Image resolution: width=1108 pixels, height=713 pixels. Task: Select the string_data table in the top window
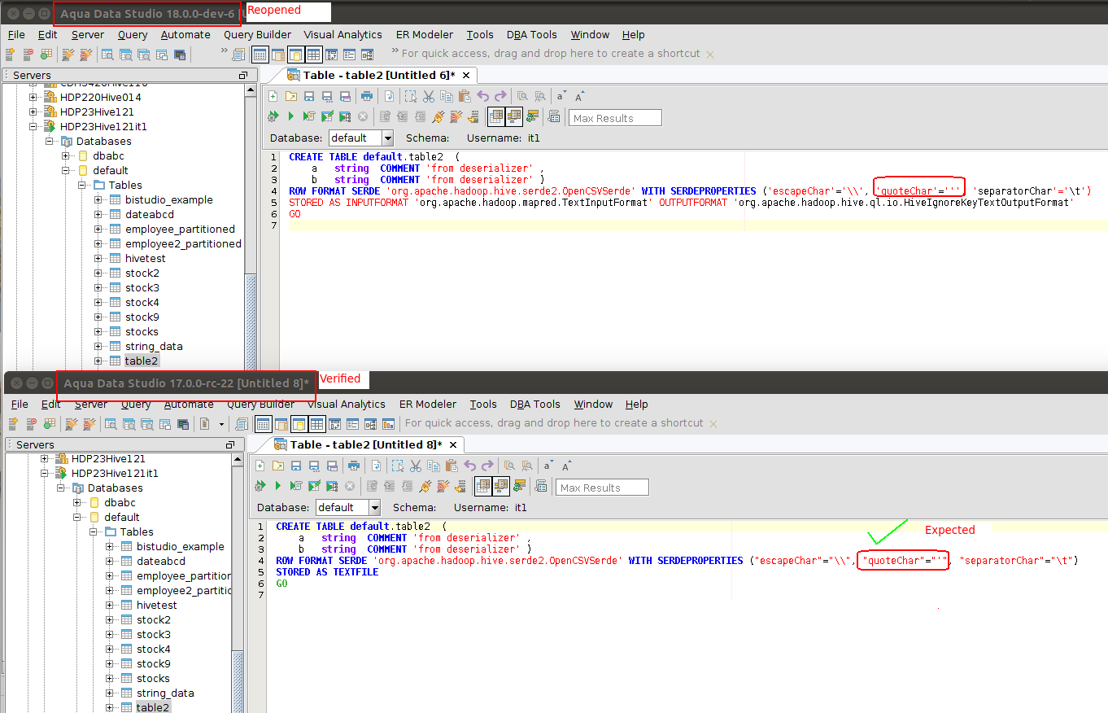[x=154, y=346]
